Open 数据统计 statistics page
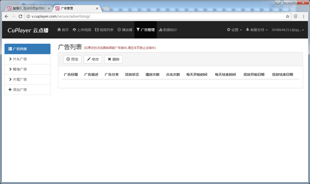 point(168,30)
